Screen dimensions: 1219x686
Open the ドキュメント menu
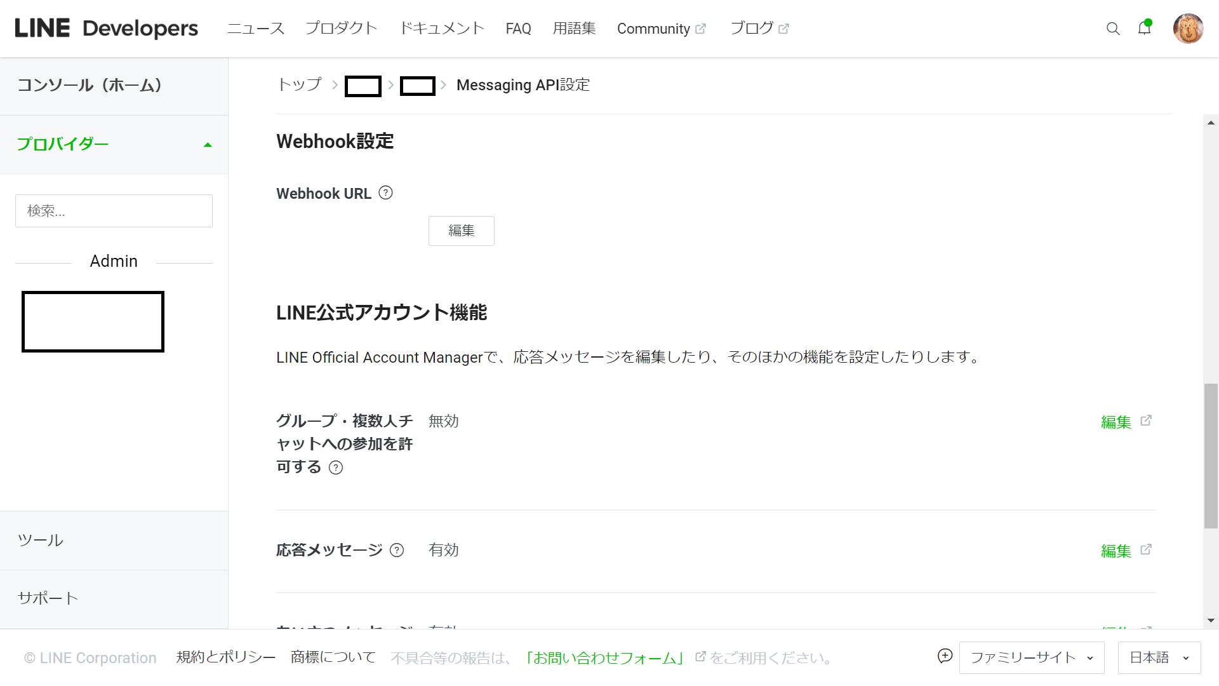442,29
